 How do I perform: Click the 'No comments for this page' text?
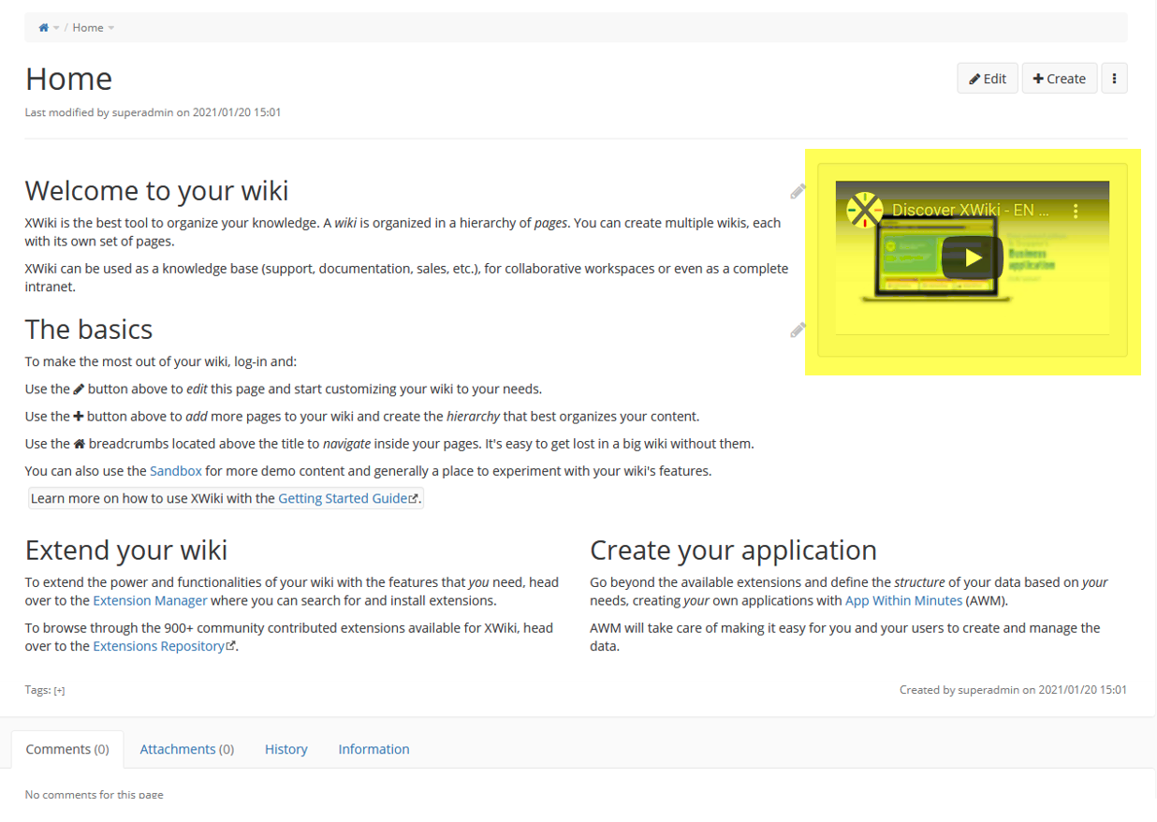click(94, 795)
